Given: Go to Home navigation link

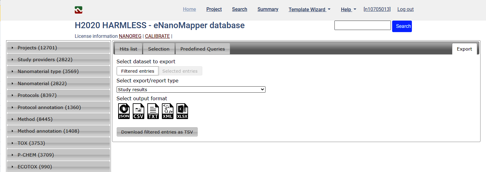Looking at the screenshot, I should (x=190, y=9).
